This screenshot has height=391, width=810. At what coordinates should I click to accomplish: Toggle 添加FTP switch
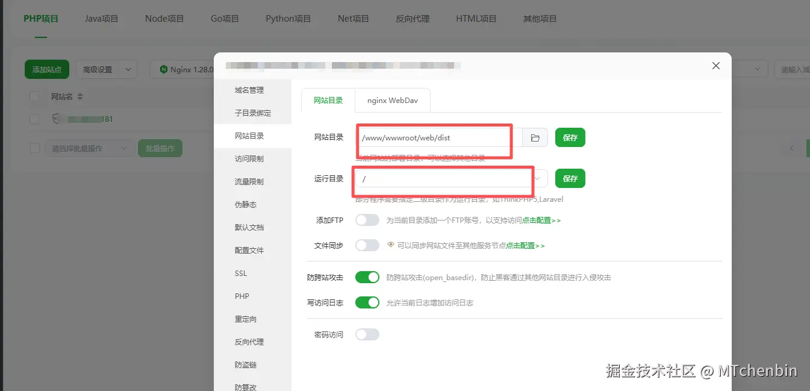tap(367, 220)
